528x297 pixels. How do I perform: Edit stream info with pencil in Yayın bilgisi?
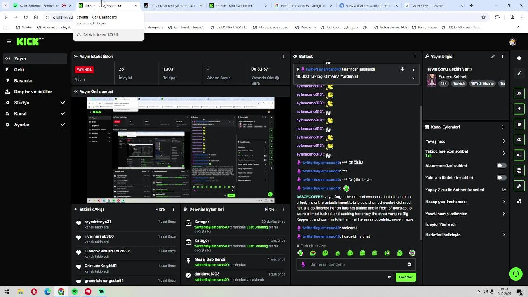coord(493,57)
